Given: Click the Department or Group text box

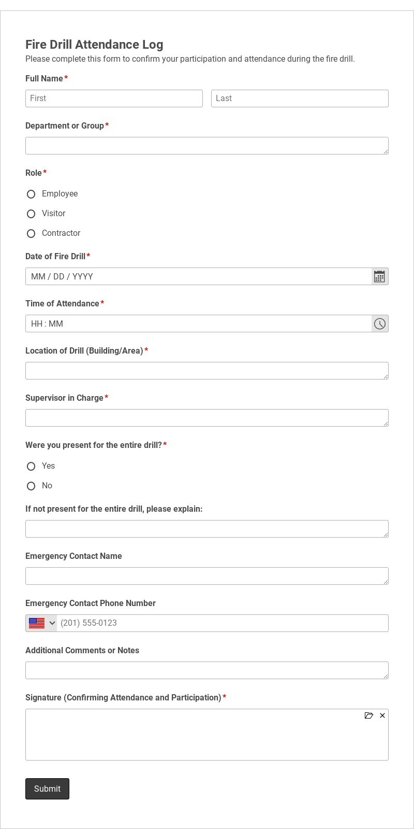Looking at the screenshot, I should [x=207, y=146].
